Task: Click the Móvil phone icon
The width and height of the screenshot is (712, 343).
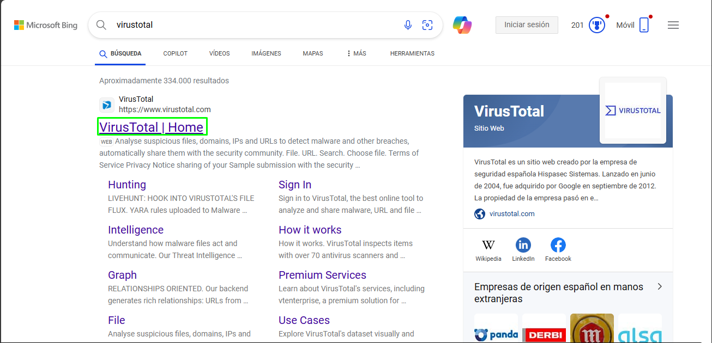Action: coord(644,24)
